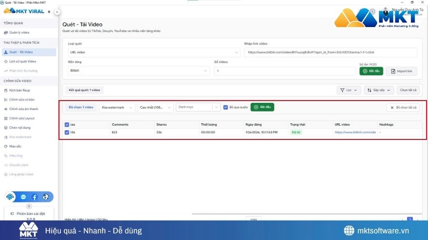Open the website globe icon
This screenshot has height=240, width=428.
[46, 197]
